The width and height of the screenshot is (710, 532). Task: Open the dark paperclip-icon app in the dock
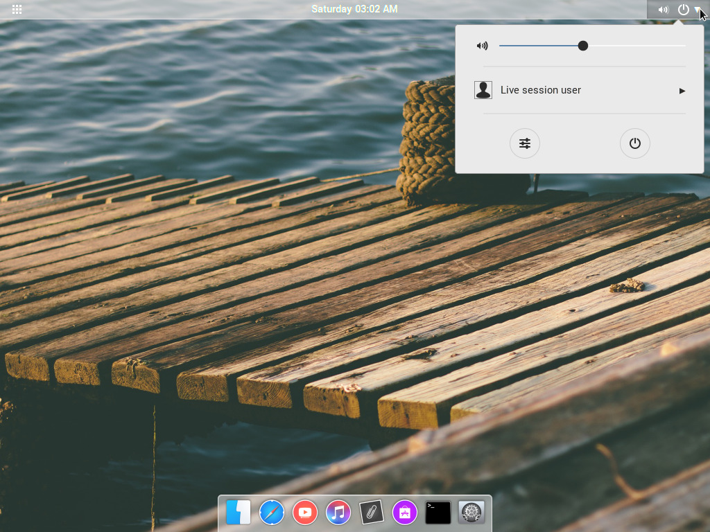[x=372, y=513]
